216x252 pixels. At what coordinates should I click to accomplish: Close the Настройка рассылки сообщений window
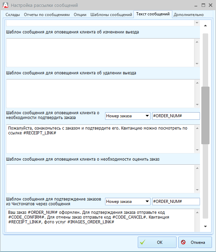[211, 5]
